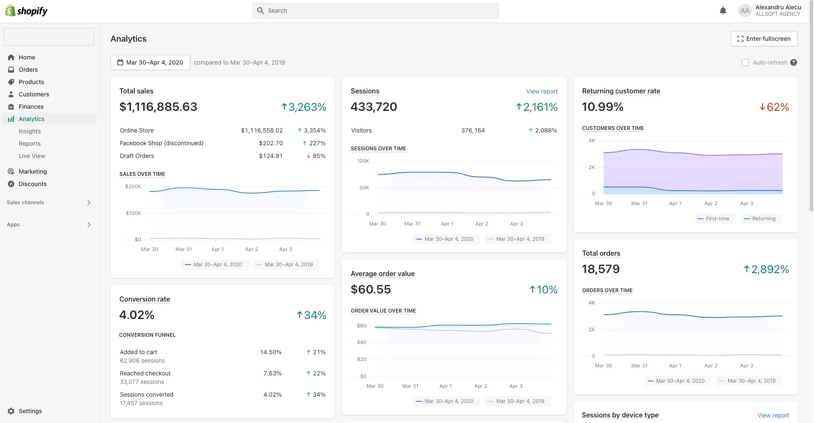Click the Conversion rate card title
Image resolution: width=814 pixels, height=423 pixels.
(x=145, y=299)
